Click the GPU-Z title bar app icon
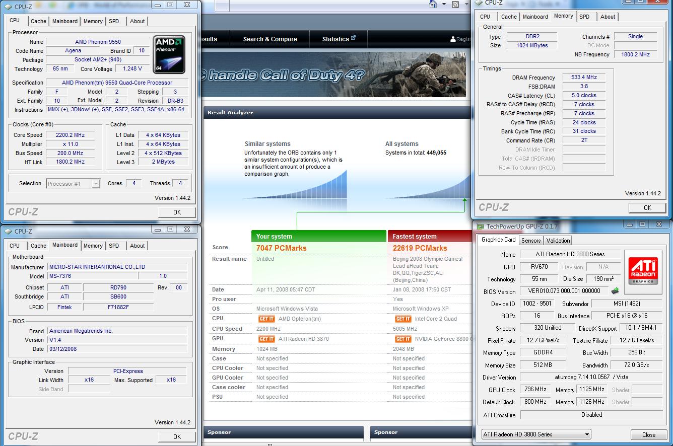Image resolution: width=673 pixels, height=446 pixels. [481, 227]
